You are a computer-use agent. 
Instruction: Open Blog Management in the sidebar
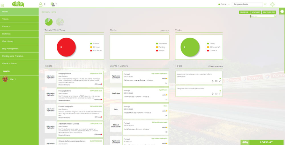tap(19, 49)
